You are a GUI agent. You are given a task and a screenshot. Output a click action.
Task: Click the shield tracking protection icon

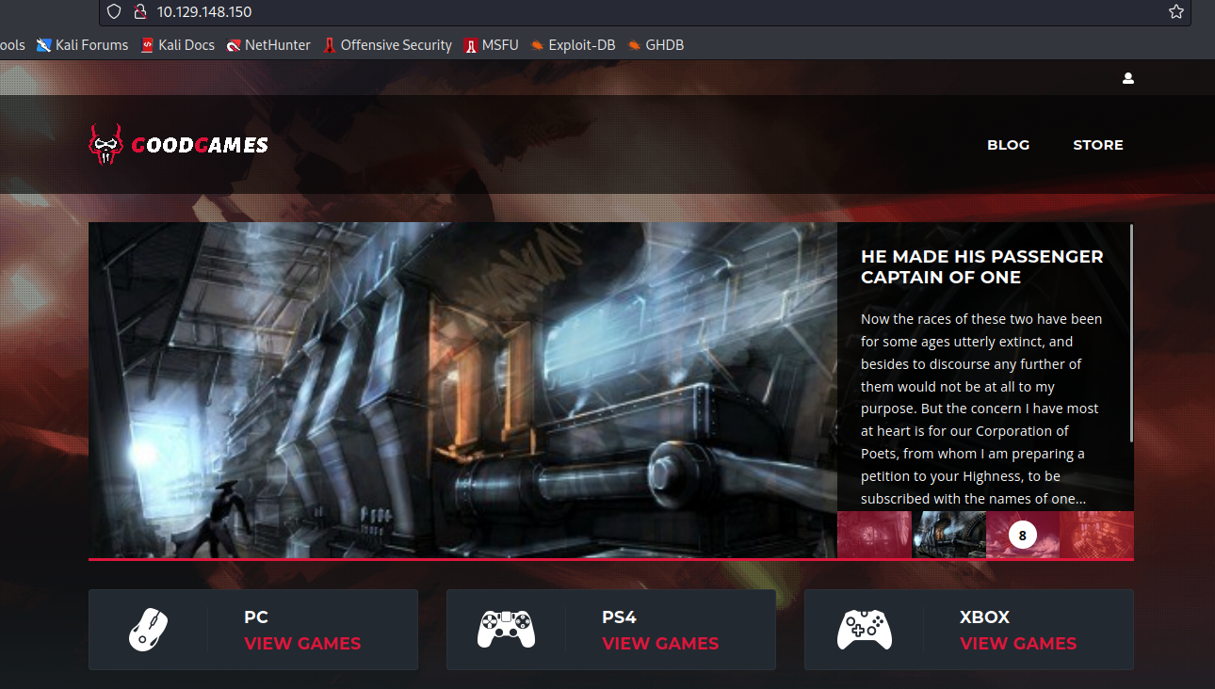point(114,12)
